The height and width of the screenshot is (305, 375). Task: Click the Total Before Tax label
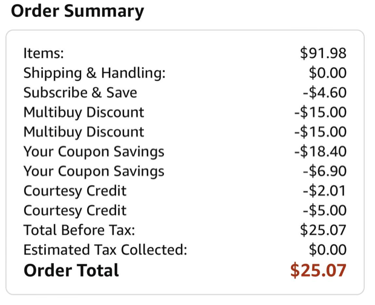click(x=79, y=230)
